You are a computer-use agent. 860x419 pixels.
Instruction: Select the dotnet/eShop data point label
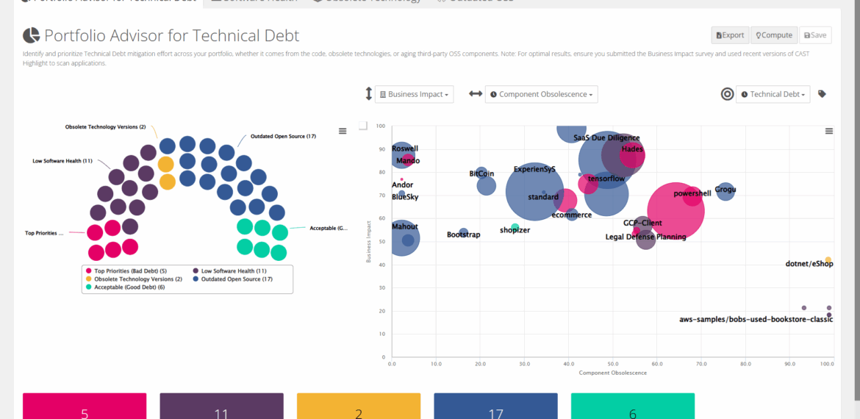809,264
